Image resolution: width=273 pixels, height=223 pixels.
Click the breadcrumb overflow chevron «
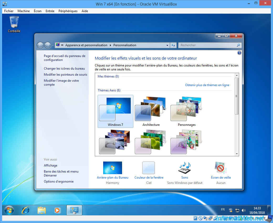click(62, 45)
